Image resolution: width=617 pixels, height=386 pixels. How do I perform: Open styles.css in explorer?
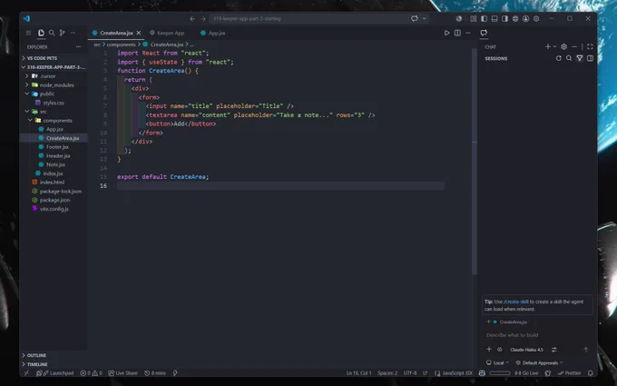click(54, 103)
